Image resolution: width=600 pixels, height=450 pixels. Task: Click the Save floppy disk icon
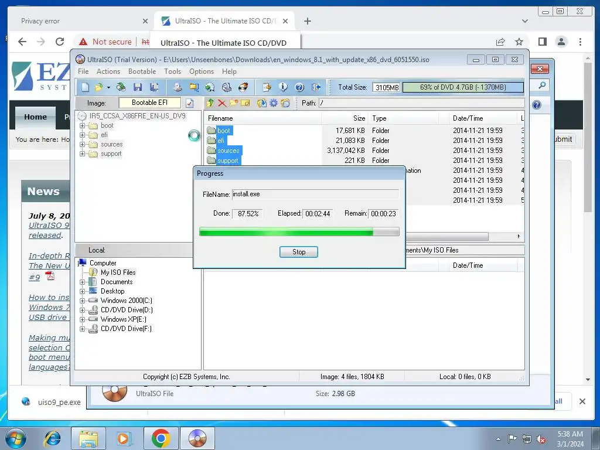(x=138, y=87)
